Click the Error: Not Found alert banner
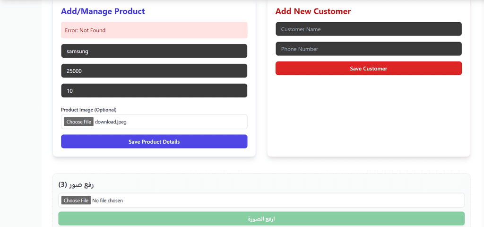This screenshot has width=484, height=227. [154, 30]
